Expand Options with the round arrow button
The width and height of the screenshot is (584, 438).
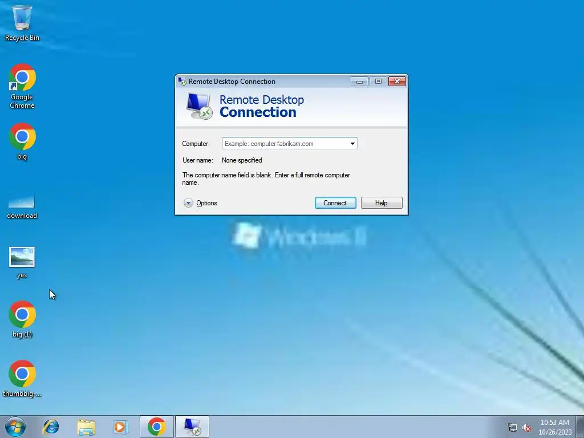[188, 203]
